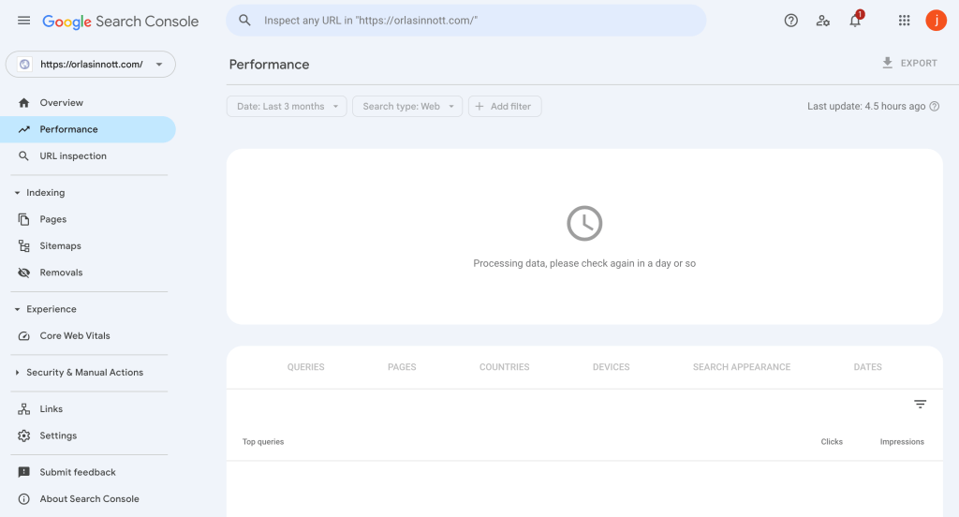Open the user settings people icon

[823, 21]
